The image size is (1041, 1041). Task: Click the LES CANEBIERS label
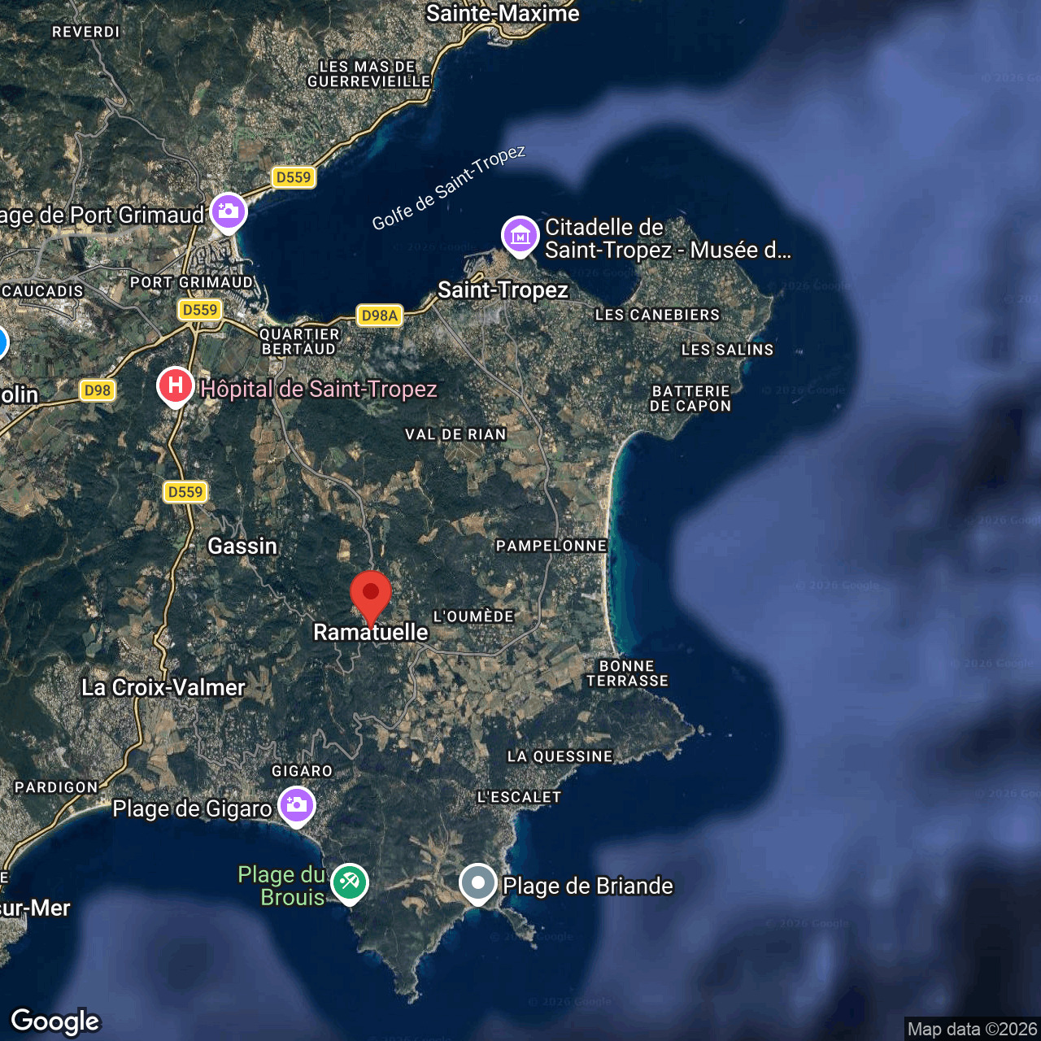657,315
